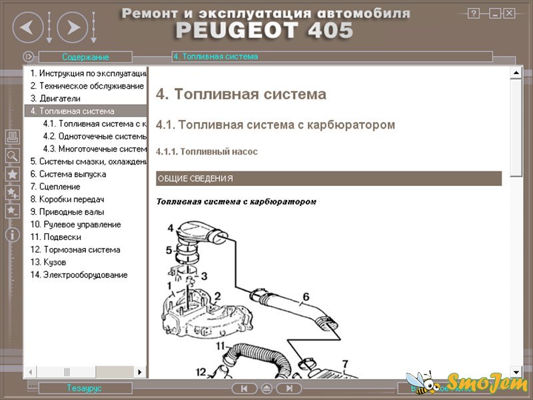Toggle contents panel round arrow icon
Screen dimensions: 533x400
tap(28, 57)
